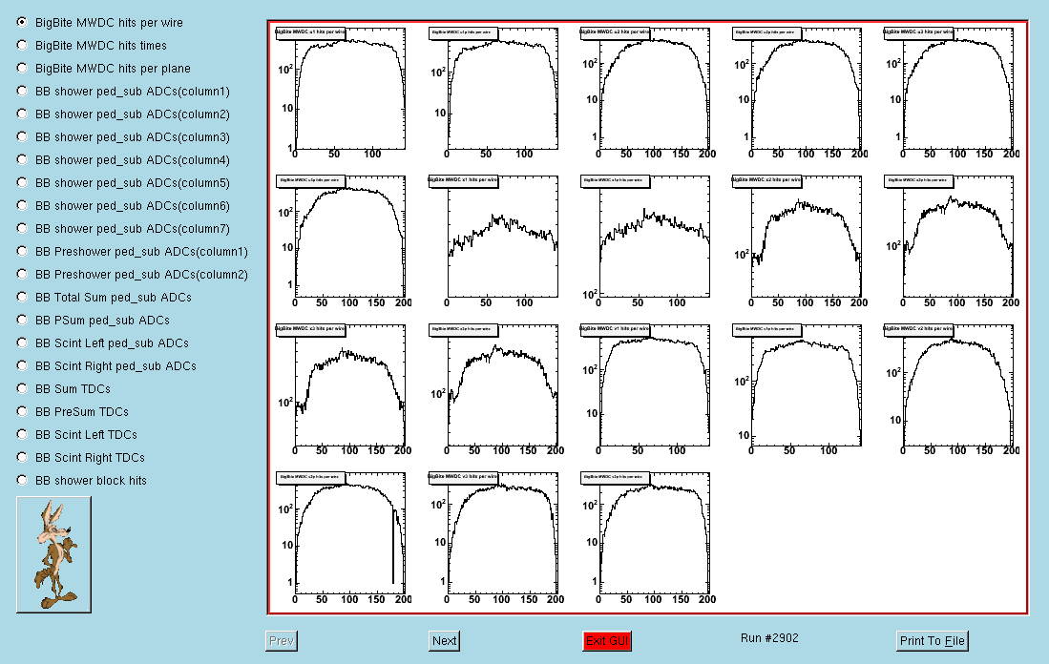This screenshot has width=1049, height=664.
Task: Select BB Preshower ped_sub ADCs(column2)
Action: (x=22, y=274)
